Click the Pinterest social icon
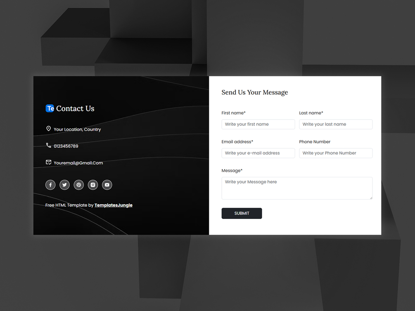The image size is (415, 311). pyautogui.click(x=78, y=185)
